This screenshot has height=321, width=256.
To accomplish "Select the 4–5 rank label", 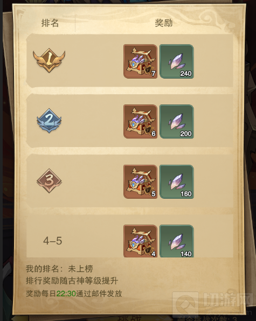I will tap(53, 241).
